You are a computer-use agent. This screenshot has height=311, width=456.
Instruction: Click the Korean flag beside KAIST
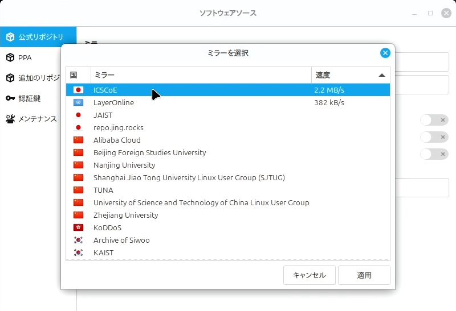pos(79,252)
